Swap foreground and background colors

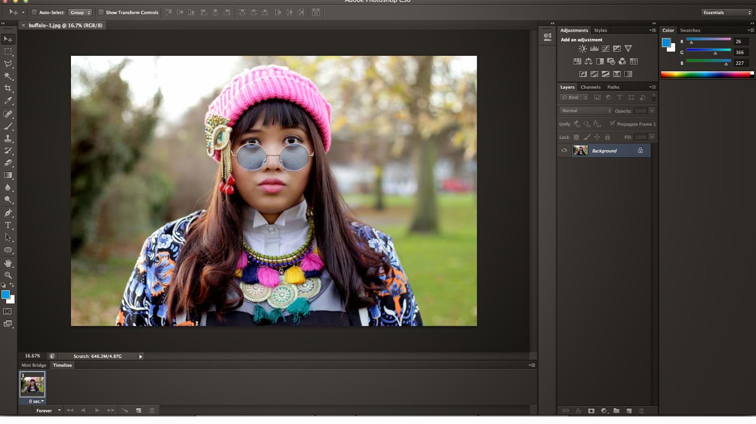12,285
